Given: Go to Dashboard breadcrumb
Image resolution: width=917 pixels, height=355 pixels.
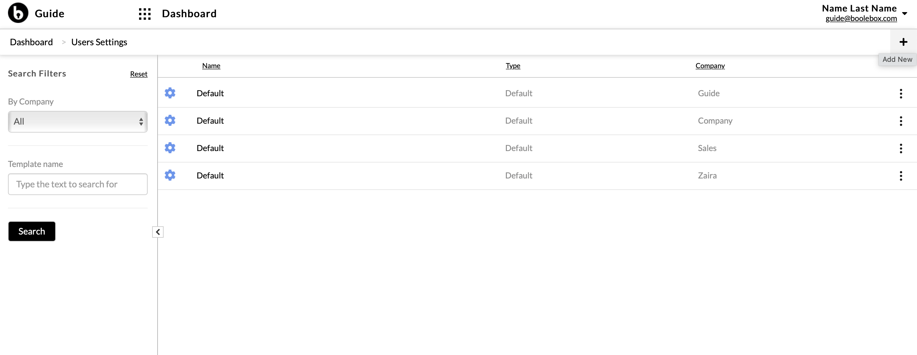Looking at the screenshot, I should (x=31, y=42).
